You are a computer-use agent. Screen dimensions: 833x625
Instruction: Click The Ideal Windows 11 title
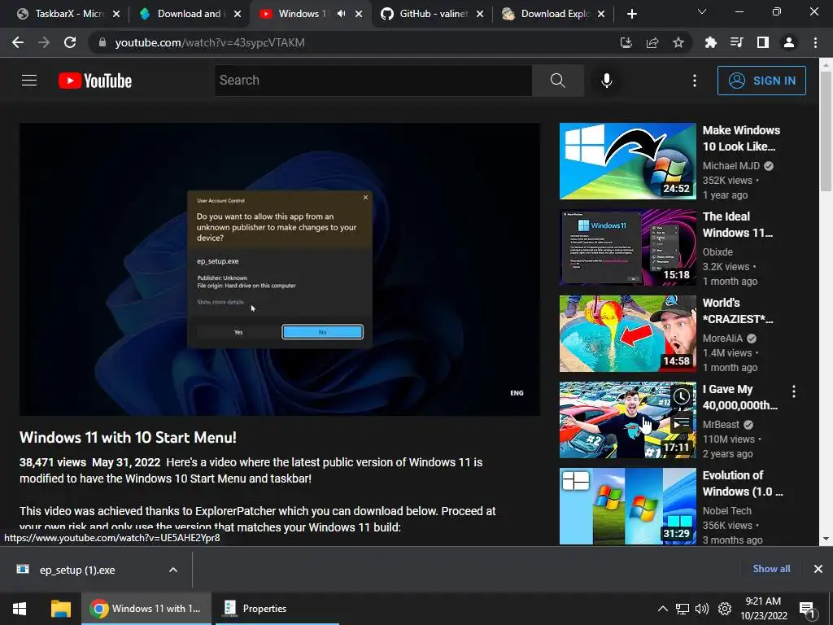737,225
